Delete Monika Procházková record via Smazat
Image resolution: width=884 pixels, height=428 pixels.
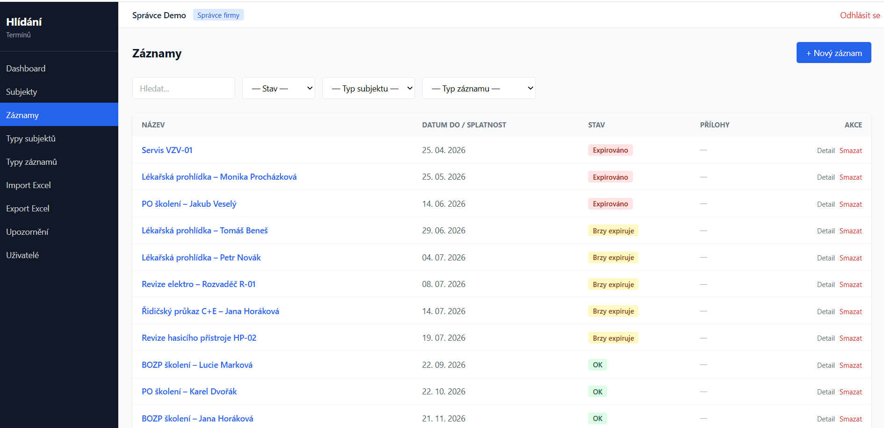850,177
